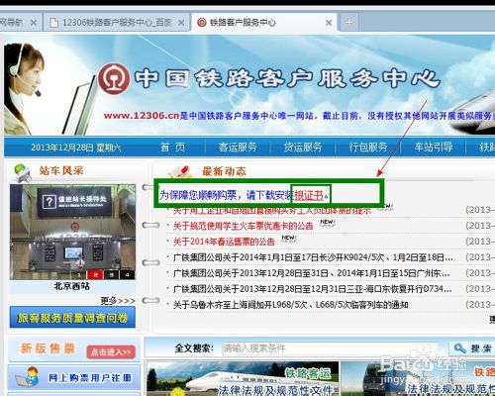Screen dimensions: 495x396
Task: Click the 2013年12月28日 星期六 date text
Action: [x=76, y=148]
